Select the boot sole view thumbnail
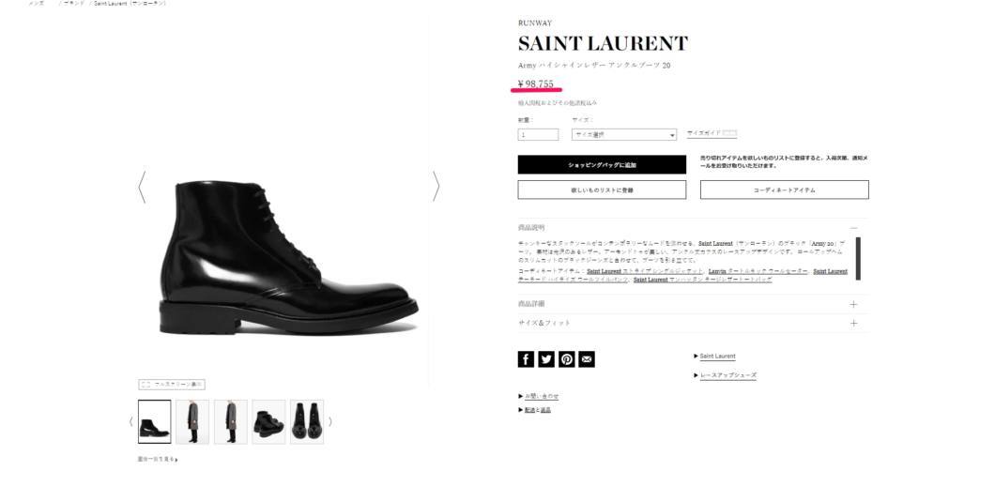995x486 pixels. coord(307,421)
